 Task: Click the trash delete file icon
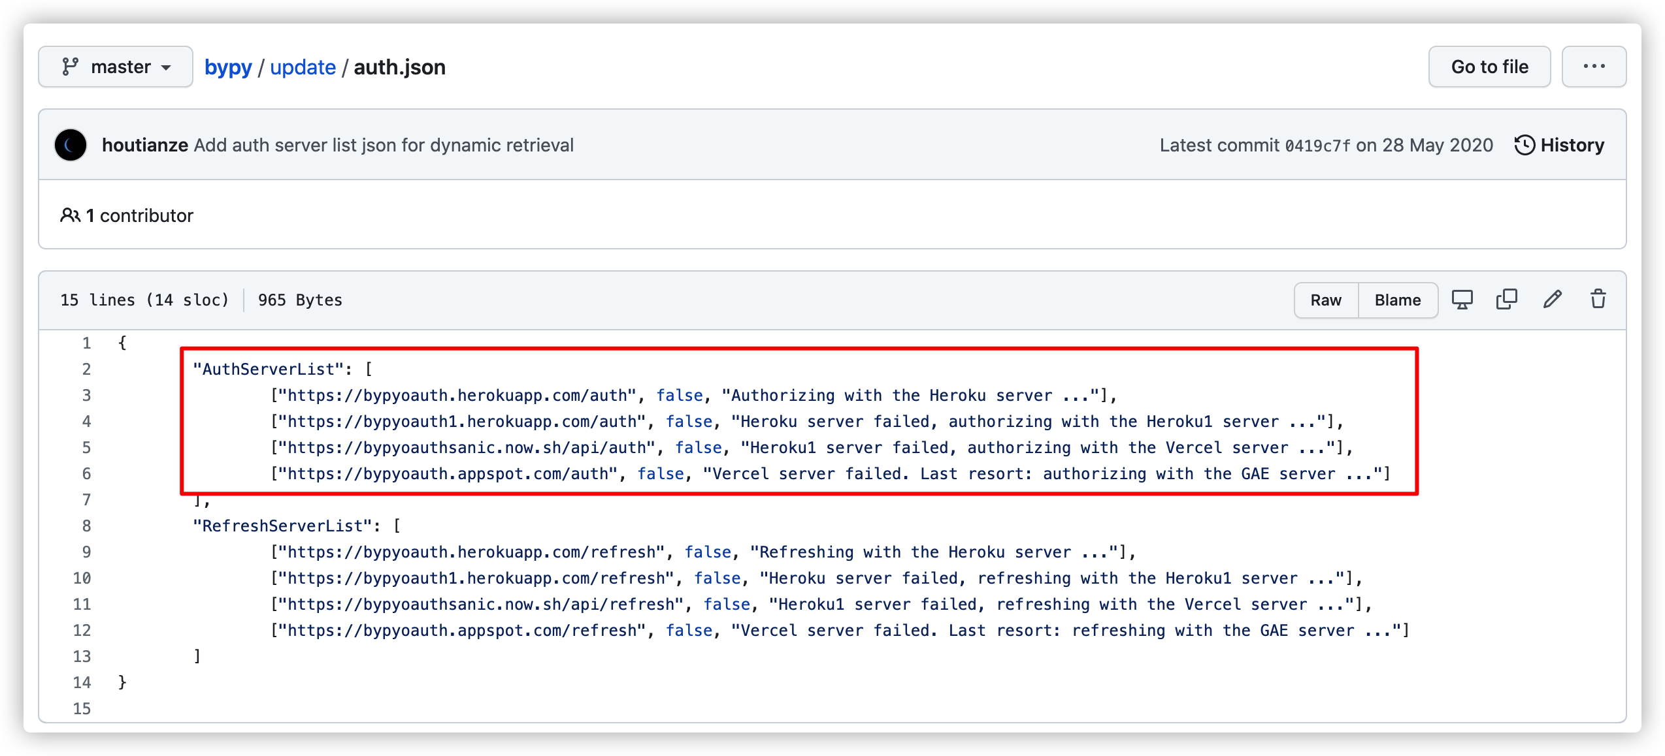[1598, 300]
